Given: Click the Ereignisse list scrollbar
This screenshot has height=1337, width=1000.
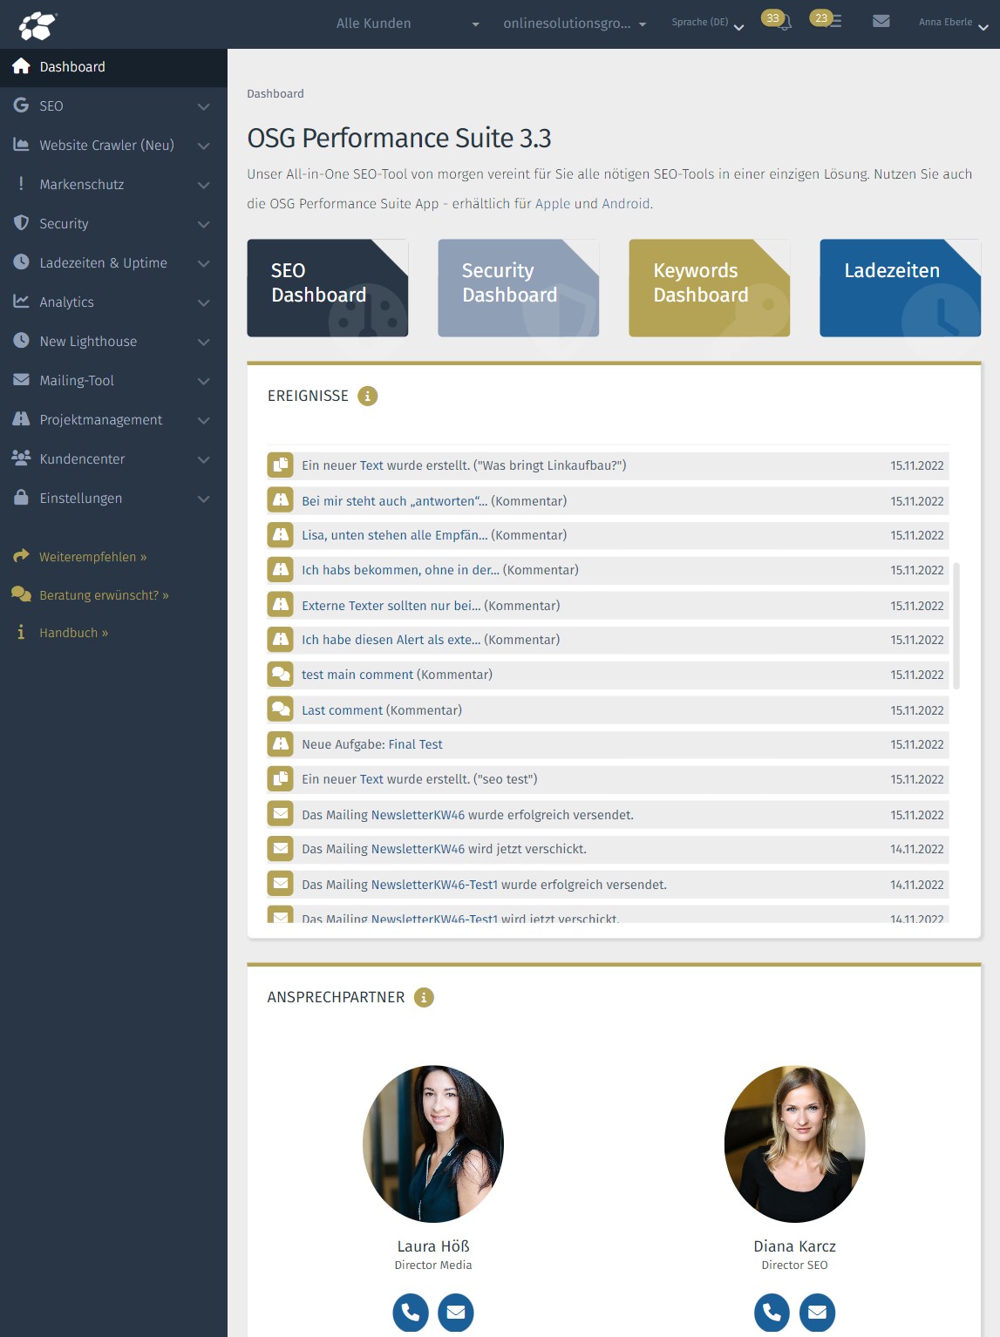Looking at the screenshot, I should pyautogui.click(x=956, y=626).
